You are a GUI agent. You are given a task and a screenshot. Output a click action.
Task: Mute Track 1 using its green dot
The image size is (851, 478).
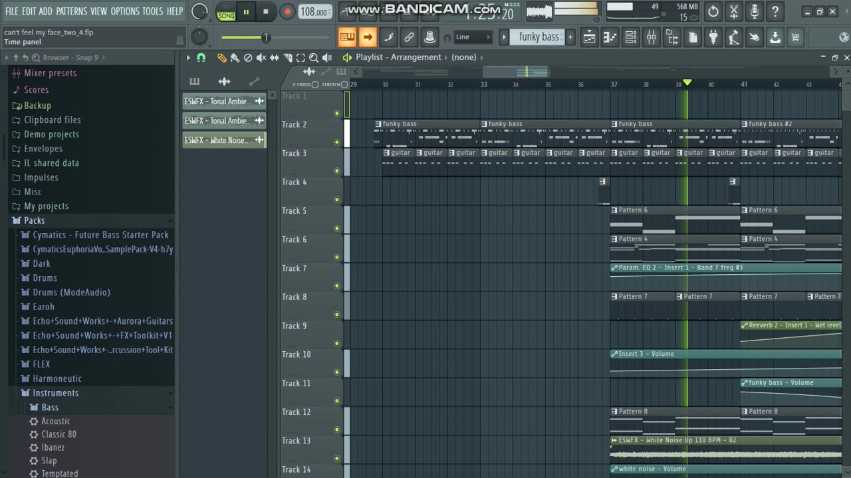coord(337,114)
